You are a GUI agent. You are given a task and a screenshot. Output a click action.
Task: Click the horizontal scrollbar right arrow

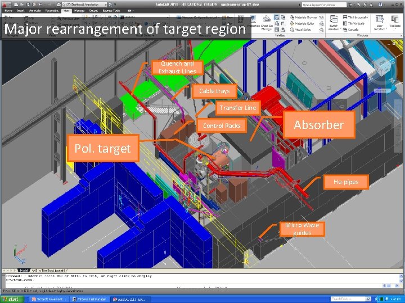click(396, 286)
